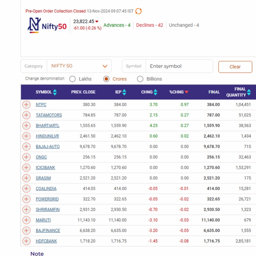The height and width of the screenshot is (256, 256).
Task: Click the Nifty value 23,822.45
Action: click(84, 21)
